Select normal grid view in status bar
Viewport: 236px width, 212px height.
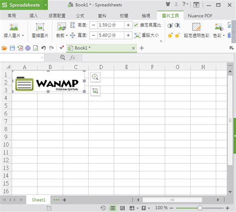point(113,208)
